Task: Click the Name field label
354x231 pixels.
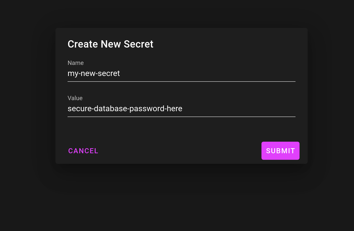Action: tap(76, 63)
